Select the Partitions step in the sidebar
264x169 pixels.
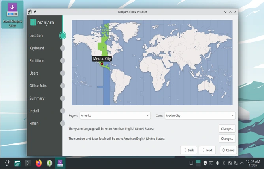pyautogui.click(x=37, y=61)
